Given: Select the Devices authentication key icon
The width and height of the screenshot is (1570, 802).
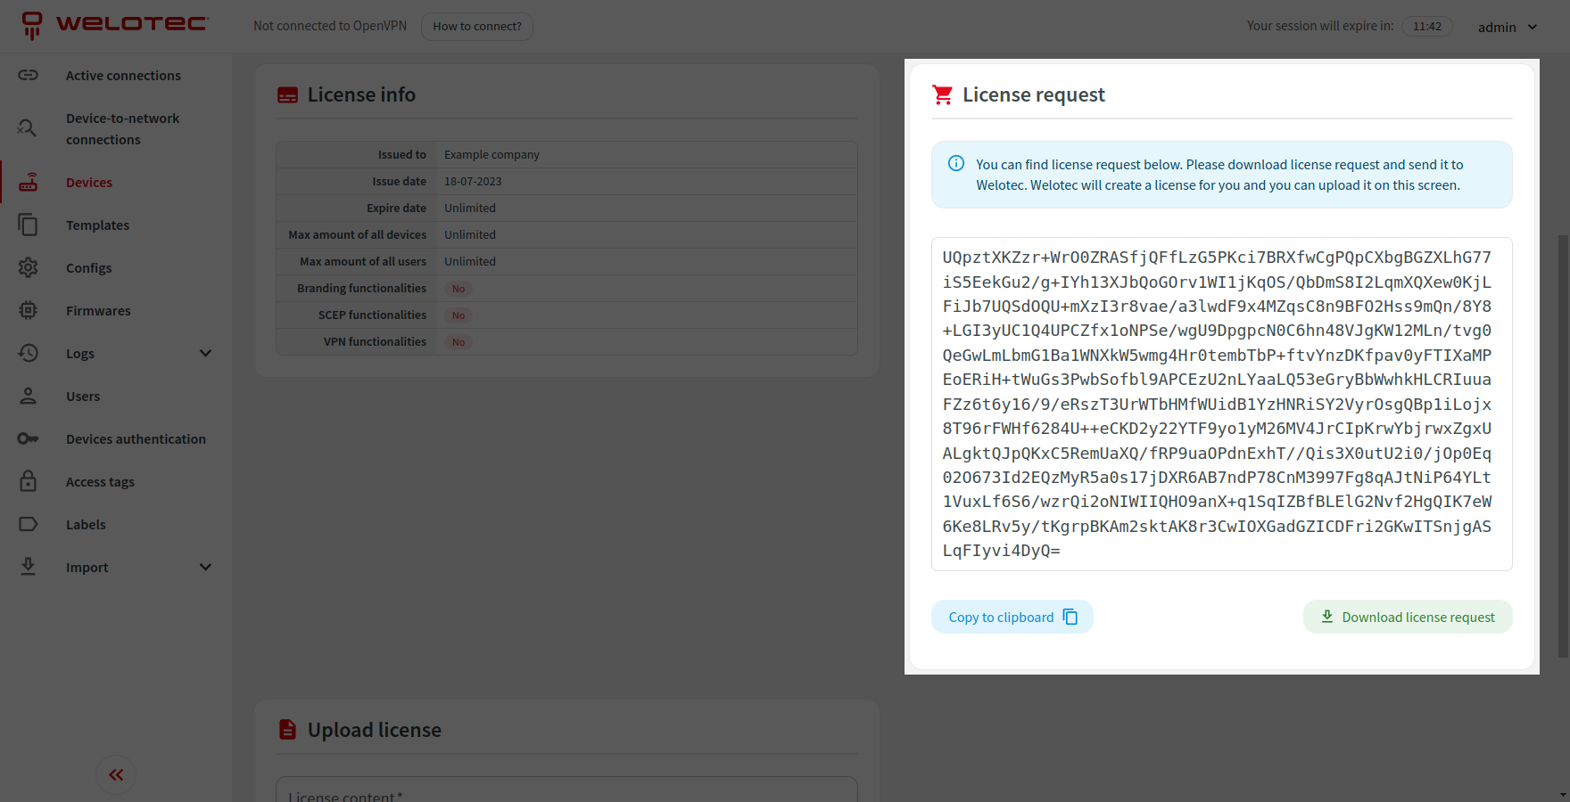Looking at the screenshot, I should 28,438.
